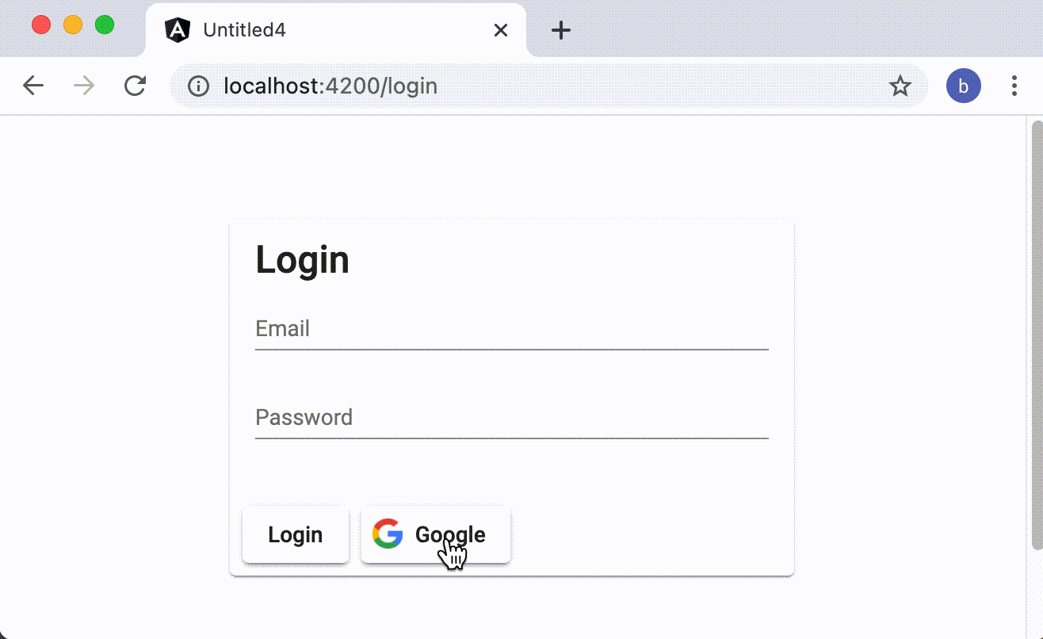The height and width of the screenshot is (639, 1043).
Task: Click the Angular logo in the browser tab
Action: tap(178, 29)
